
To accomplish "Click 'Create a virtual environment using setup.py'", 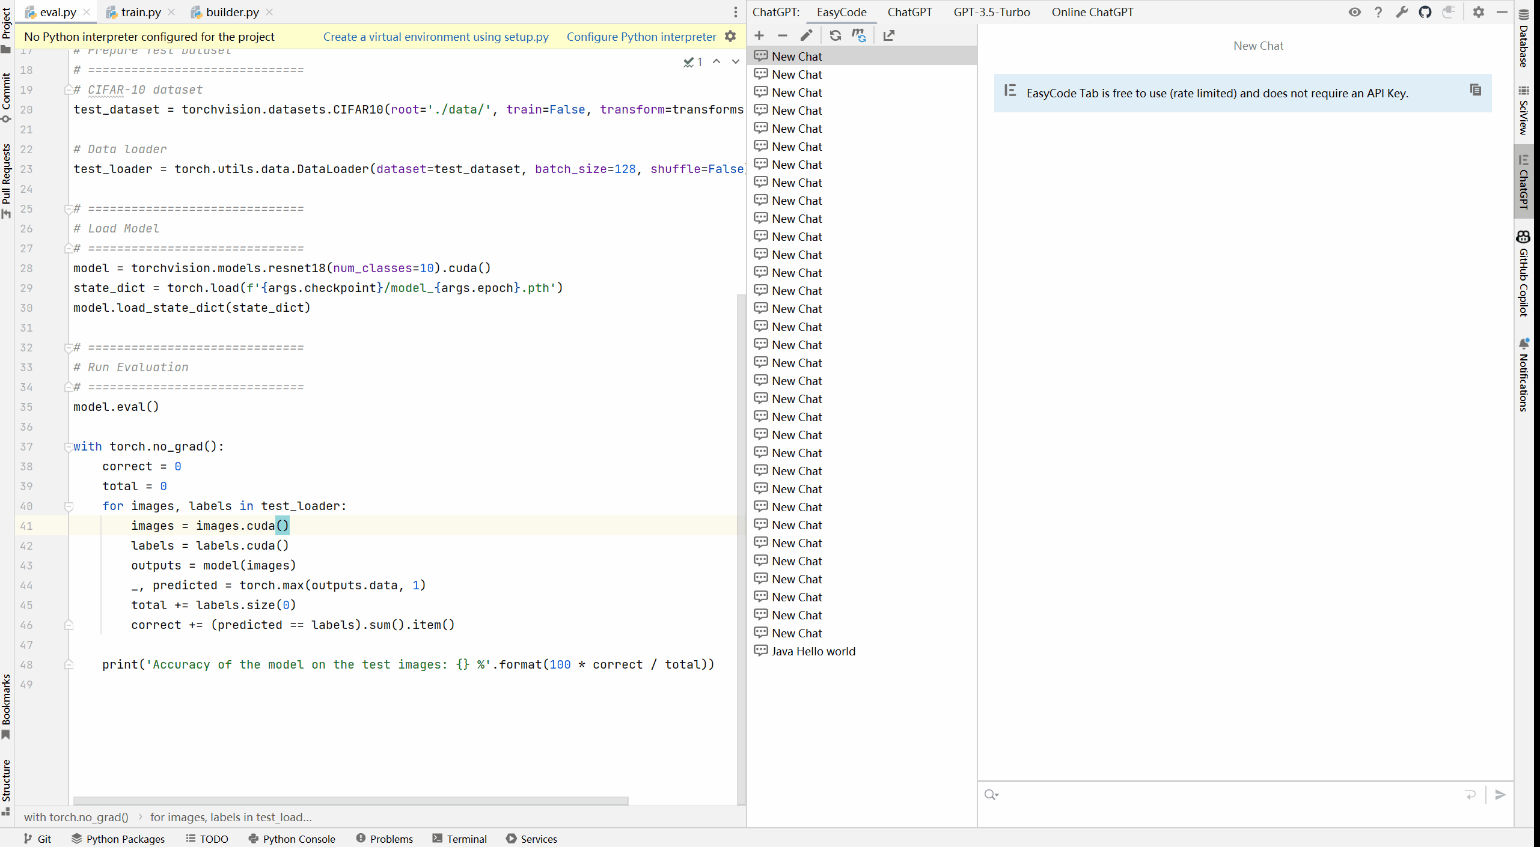I will click(x=435, y=37).
